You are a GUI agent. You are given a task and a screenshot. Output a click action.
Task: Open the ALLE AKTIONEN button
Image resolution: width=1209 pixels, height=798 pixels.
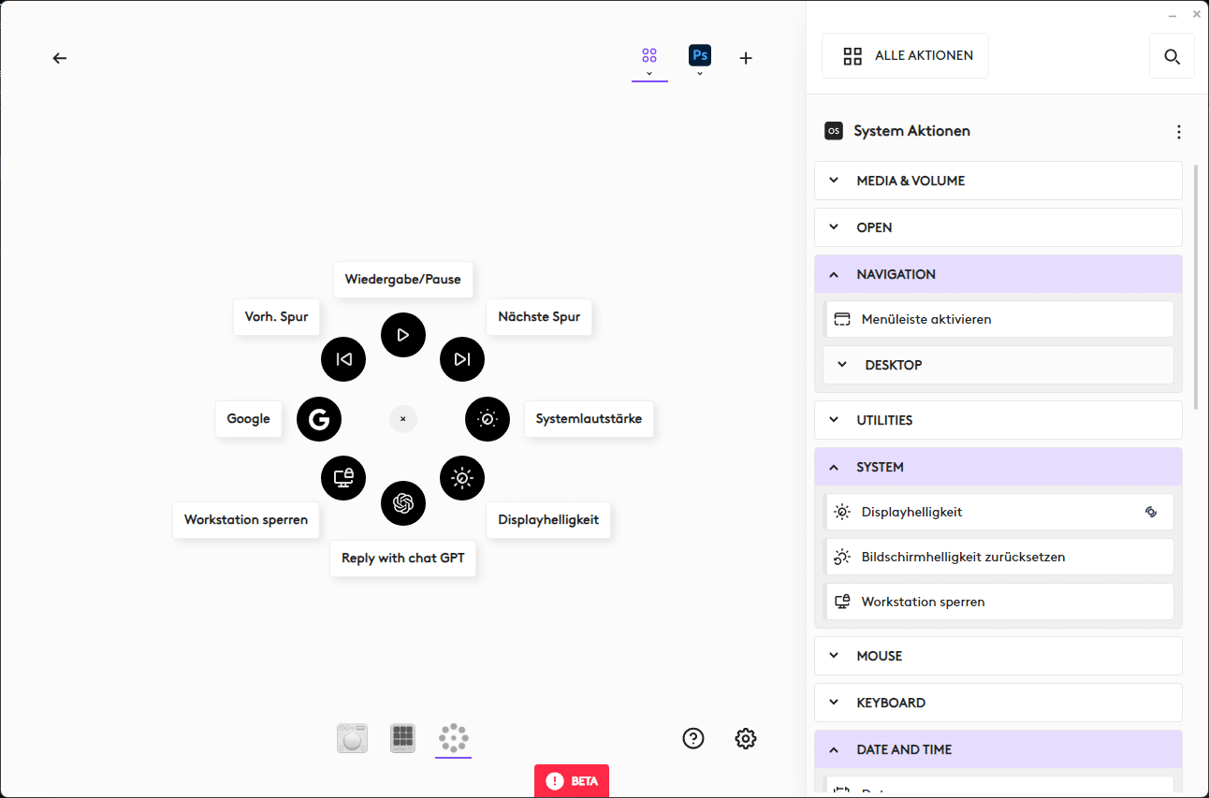[x=905, y=56]
